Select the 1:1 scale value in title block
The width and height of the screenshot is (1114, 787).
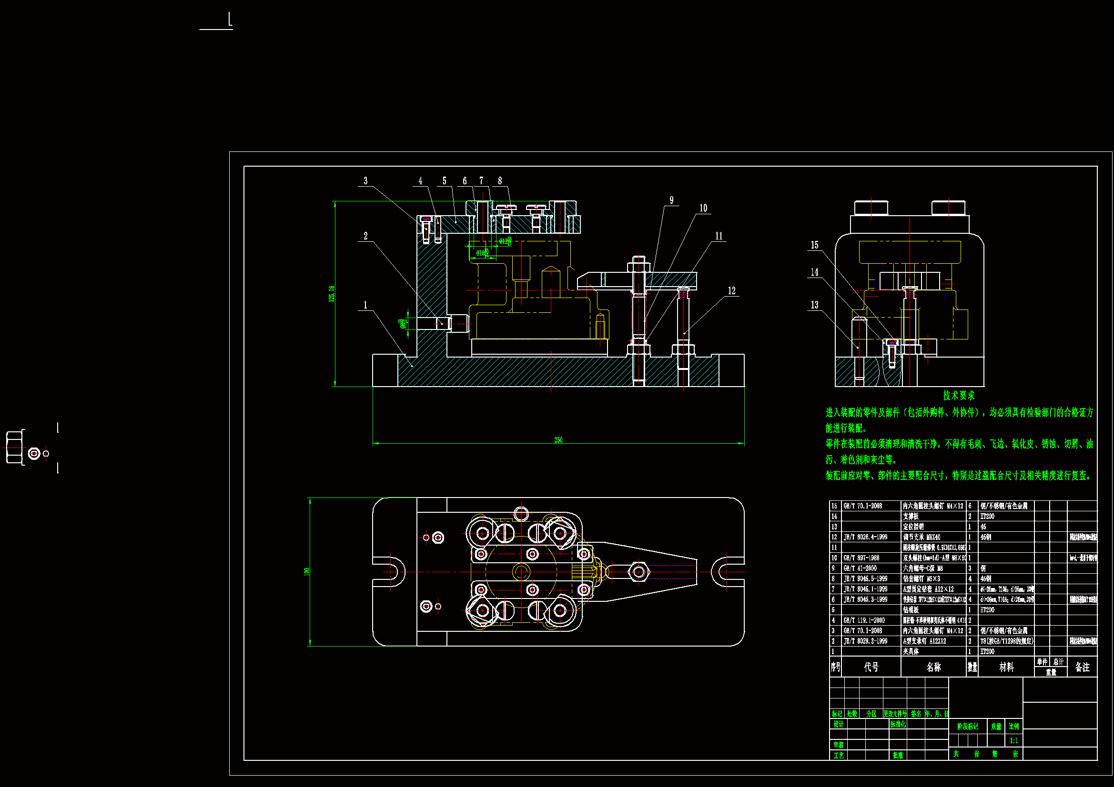pyautogui.click(x=1014, y=740)
